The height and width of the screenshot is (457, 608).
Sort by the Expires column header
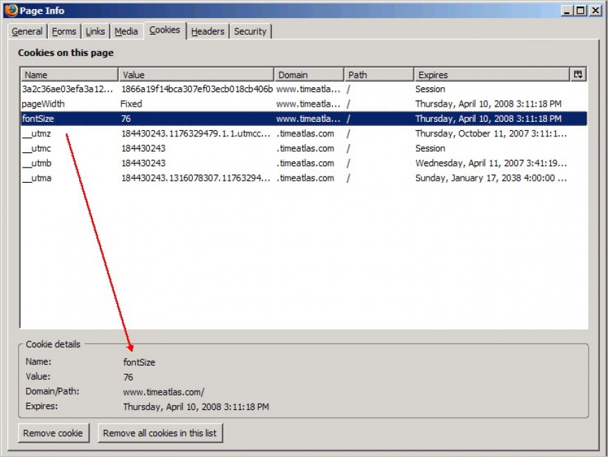tap(492, 75)
